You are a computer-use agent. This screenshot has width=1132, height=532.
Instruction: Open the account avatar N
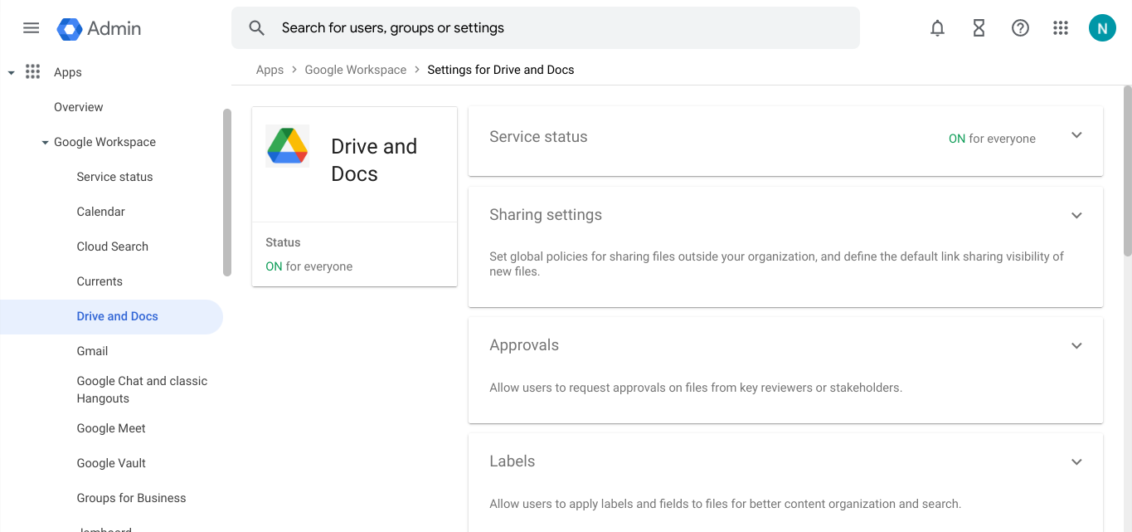(x=1102, y=28)
